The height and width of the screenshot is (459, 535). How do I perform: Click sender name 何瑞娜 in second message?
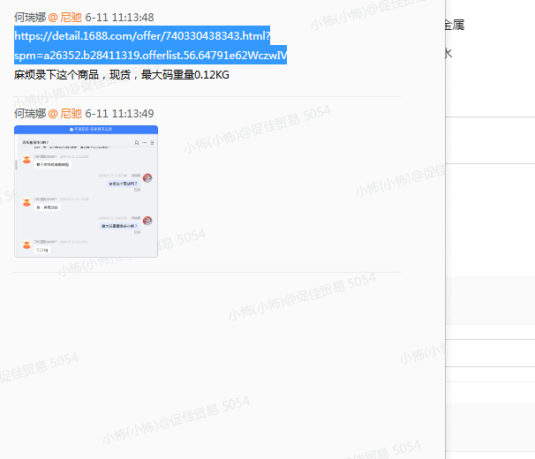[x=29, y=114]
